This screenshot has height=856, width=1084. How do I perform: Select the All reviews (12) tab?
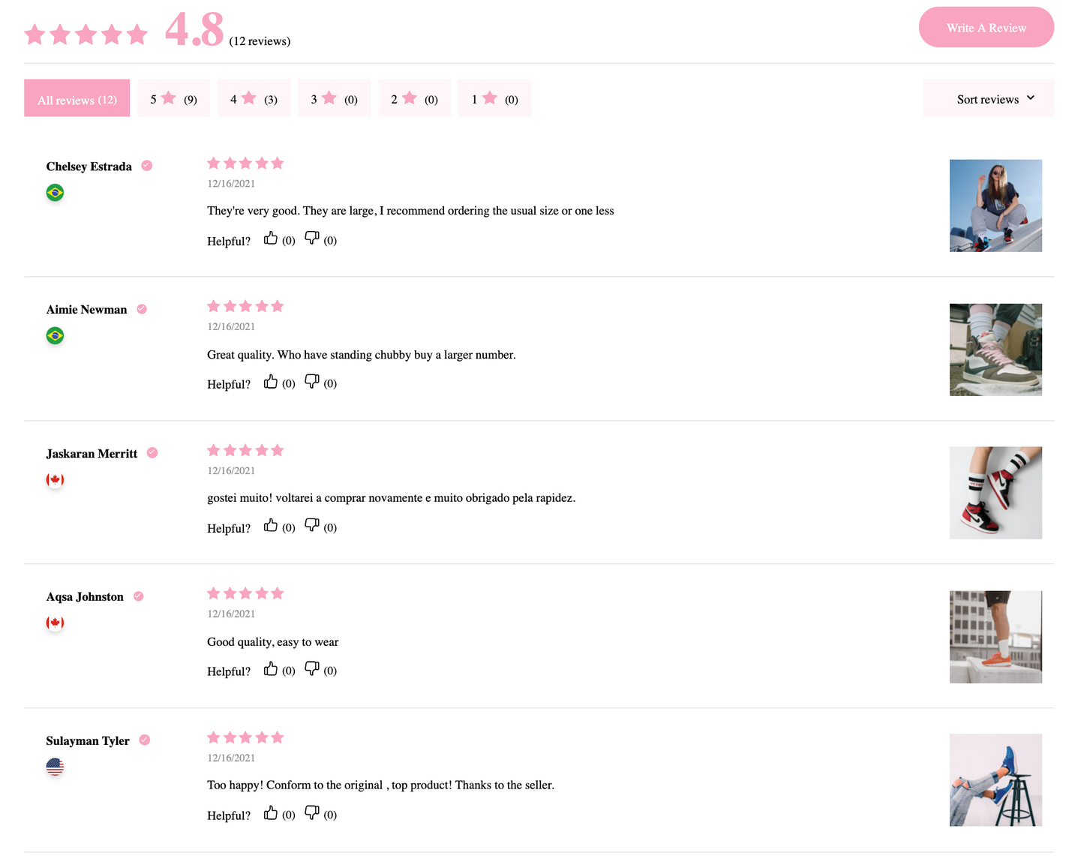(77, 98)
